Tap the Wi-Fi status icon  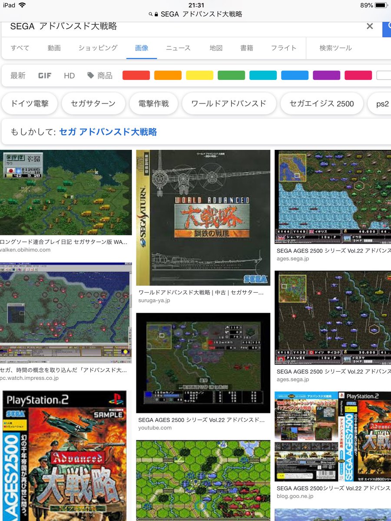(x=22, y=5)
